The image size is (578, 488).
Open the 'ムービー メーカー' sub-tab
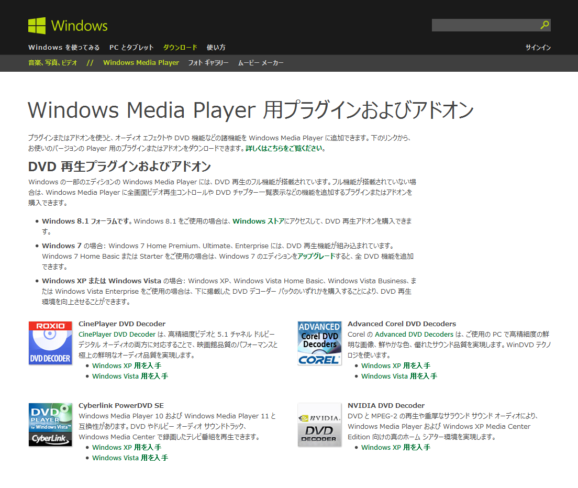(261, 63)
